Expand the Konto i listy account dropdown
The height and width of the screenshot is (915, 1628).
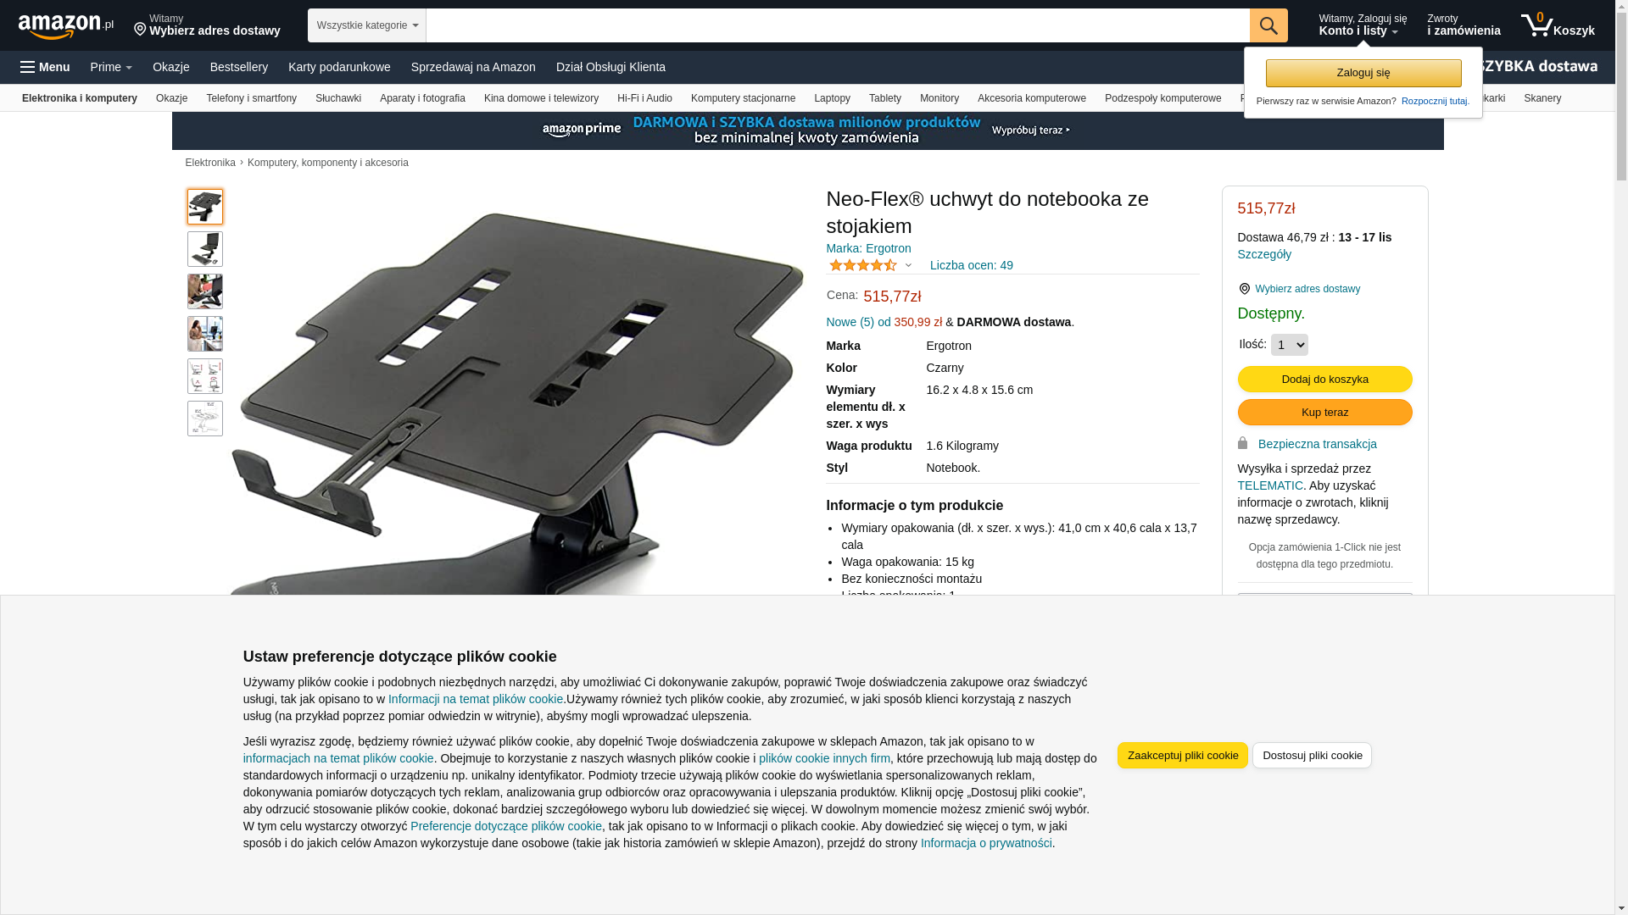(x=1362, y=25)
